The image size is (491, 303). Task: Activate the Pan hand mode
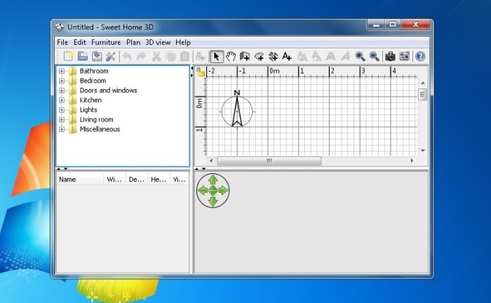pyautogui.click(x=231, y=56)
